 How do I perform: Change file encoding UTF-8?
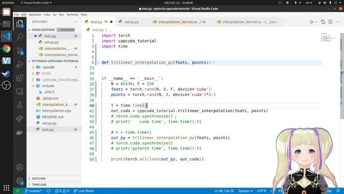pyautogui.click(x=261, y=191)
